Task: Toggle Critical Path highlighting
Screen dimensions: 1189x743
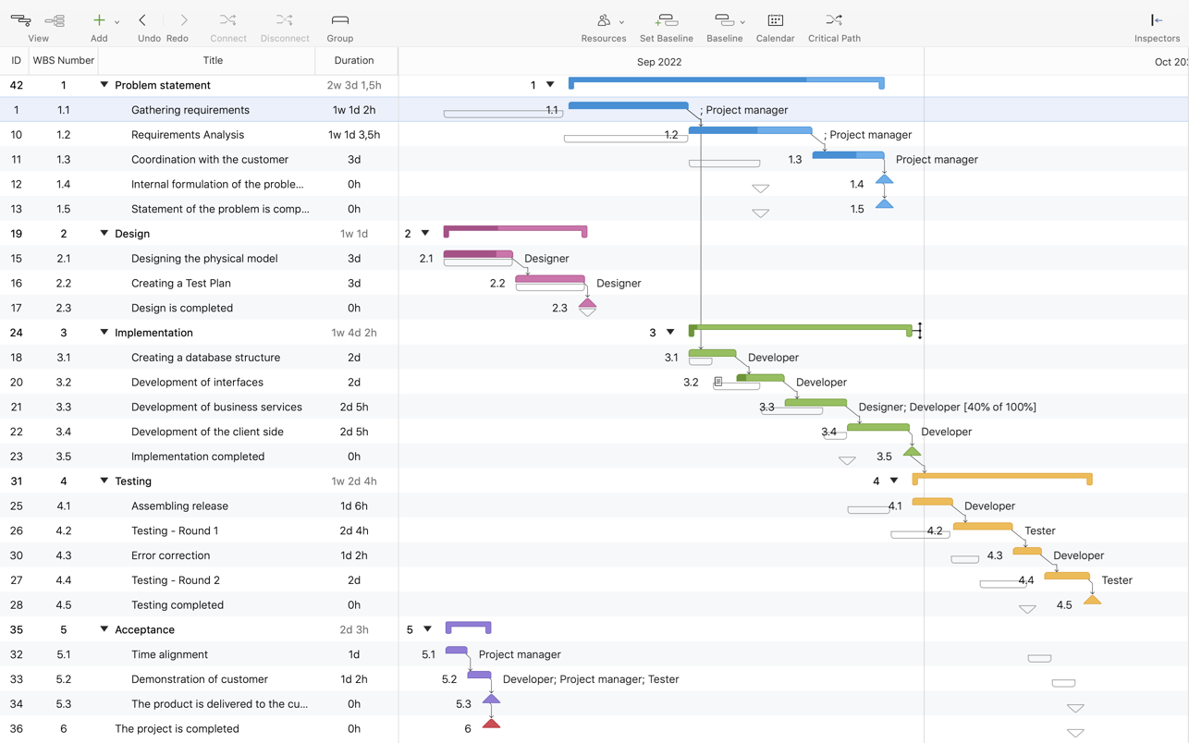Action: tap(833, 20)
